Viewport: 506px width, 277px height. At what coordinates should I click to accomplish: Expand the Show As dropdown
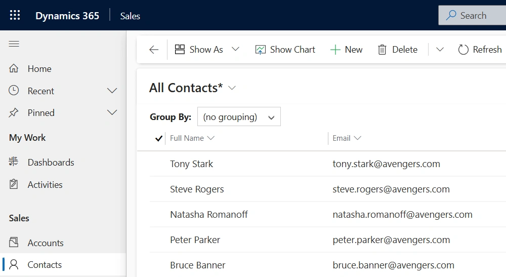click(235, 50)
